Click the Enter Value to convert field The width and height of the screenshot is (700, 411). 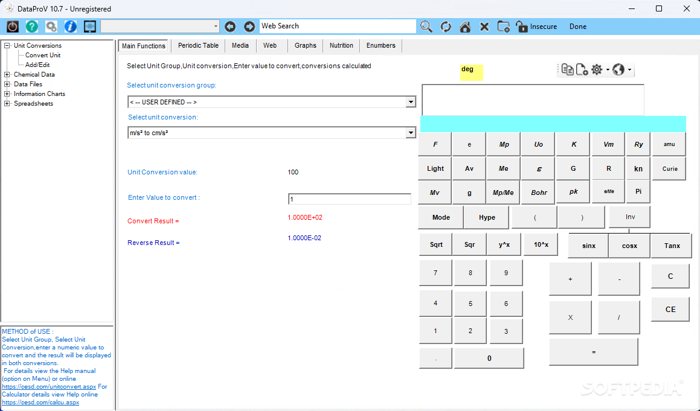coord(350,199)
